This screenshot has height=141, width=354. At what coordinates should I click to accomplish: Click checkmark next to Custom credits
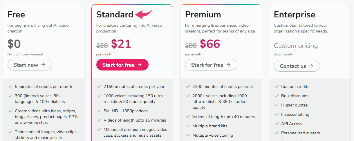tap(276, 86)
